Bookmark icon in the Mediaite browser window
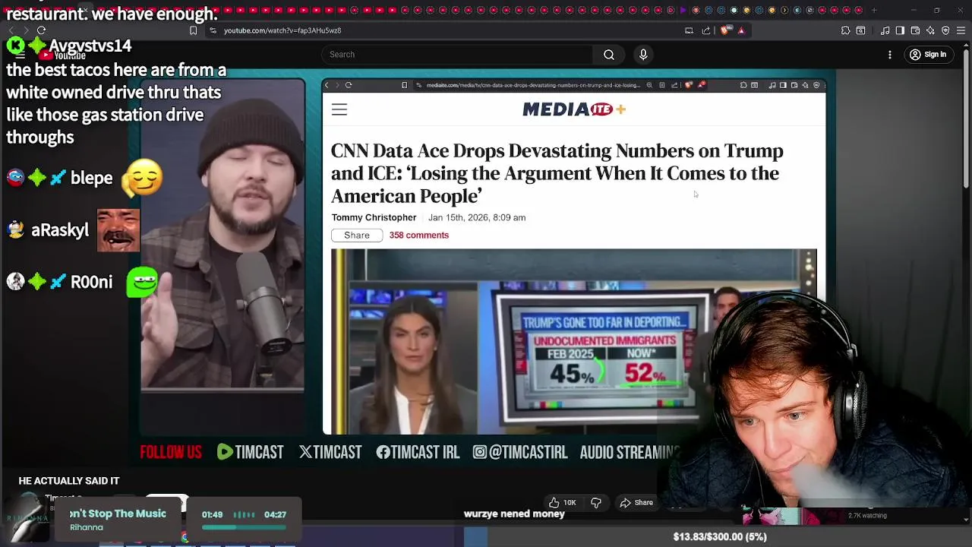This screenshot has width=972, height=547. click(x=405, y=85)
